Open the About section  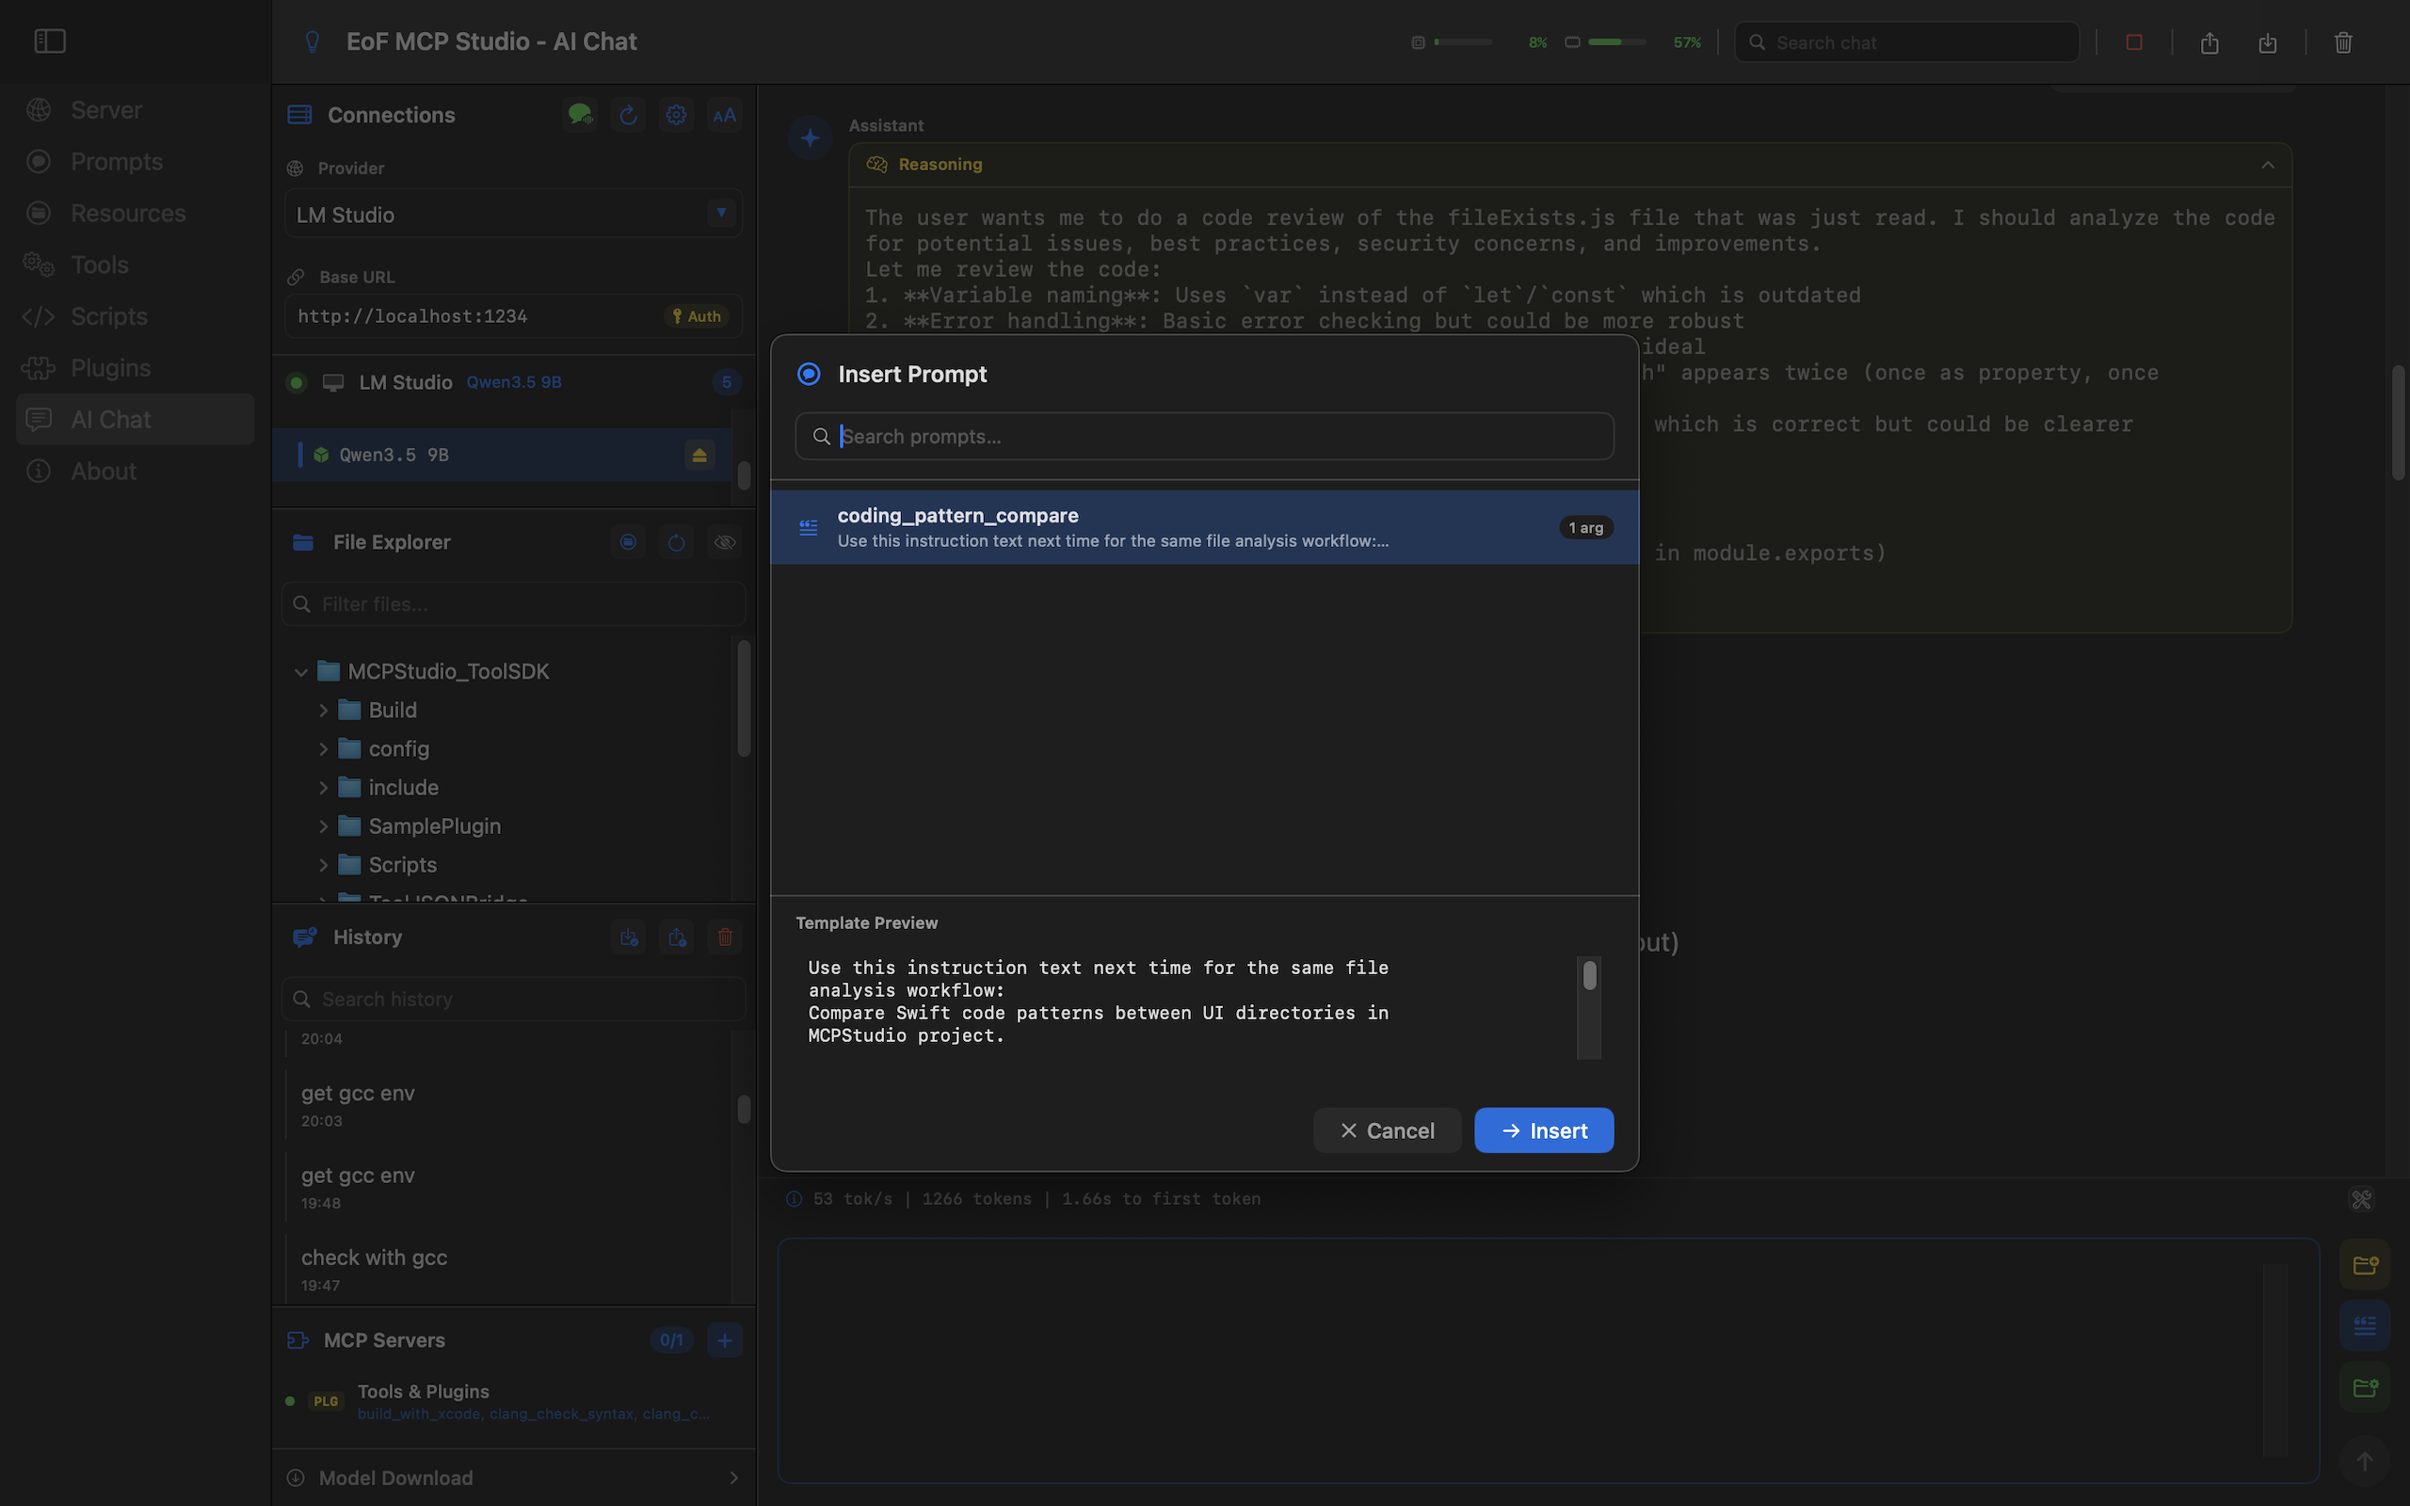point(136,472)
